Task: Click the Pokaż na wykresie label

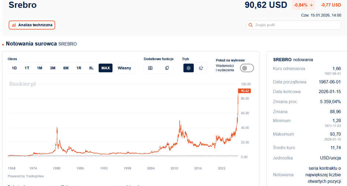Action: tap(230, 60)
